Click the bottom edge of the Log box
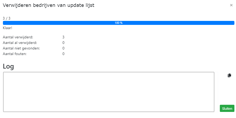This screenshot has height=118, width=236. pos(109,112)
